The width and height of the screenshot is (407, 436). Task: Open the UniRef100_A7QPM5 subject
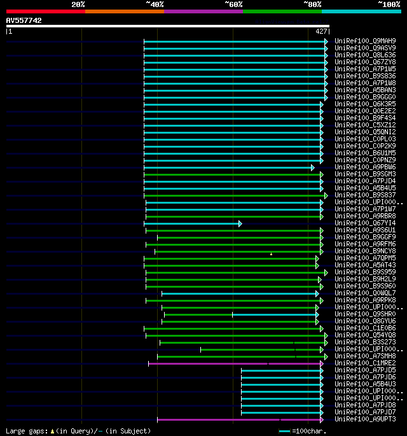(365, 258)
